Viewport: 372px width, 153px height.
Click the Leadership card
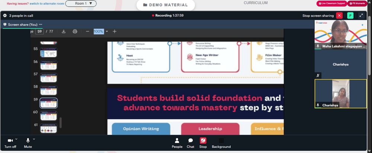click(210, 129)
